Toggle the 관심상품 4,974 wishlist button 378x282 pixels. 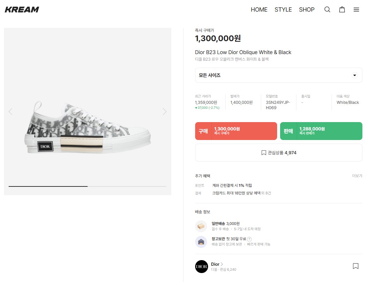pos(278,153)
